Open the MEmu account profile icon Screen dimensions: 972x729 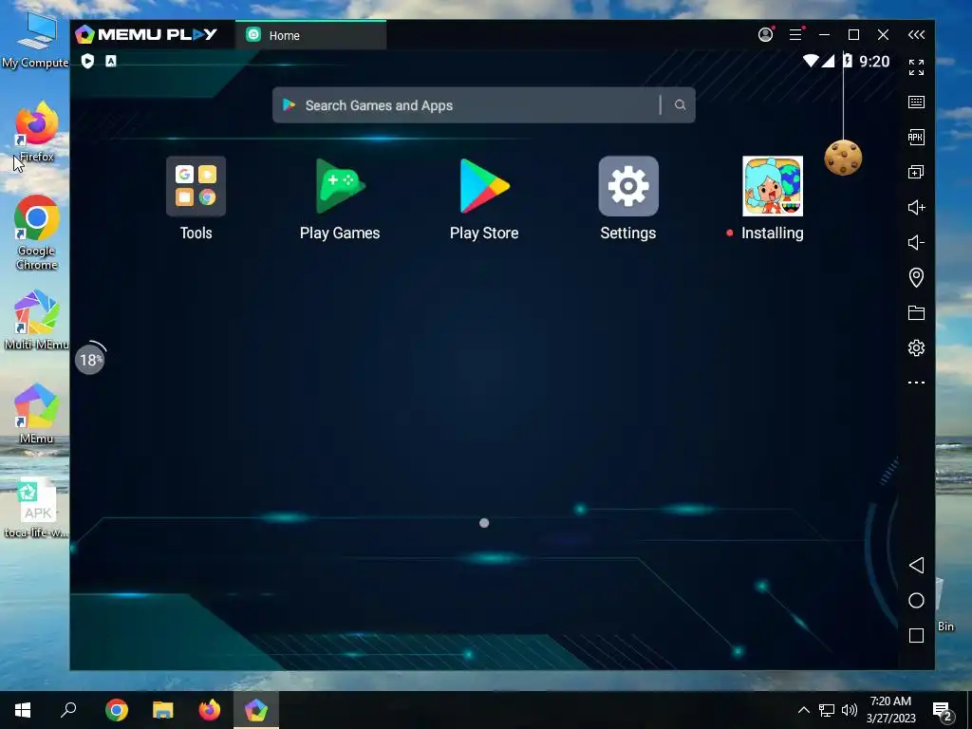pos(766,35)
